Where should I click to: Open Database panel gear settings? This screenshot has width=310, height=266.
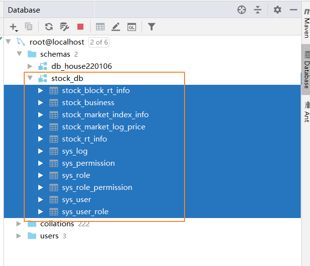coord(278,10)
